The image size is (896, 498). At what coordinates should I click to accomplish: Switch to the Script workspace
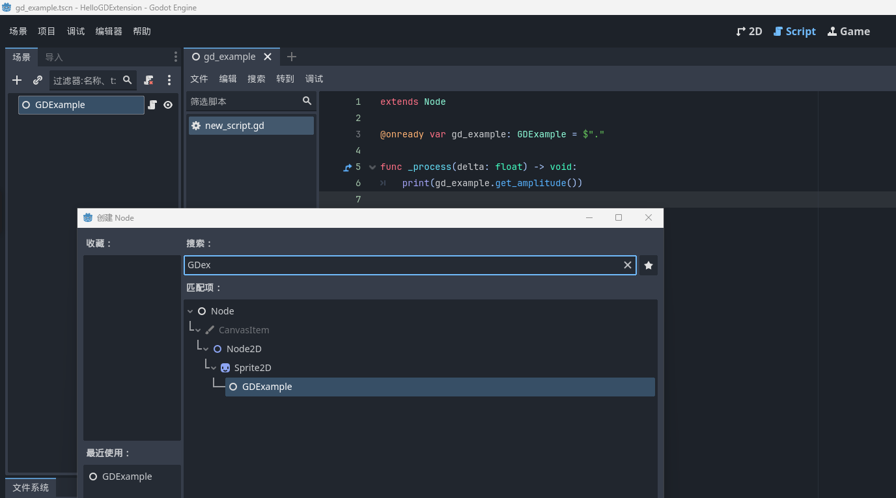(x=794, y=31)
